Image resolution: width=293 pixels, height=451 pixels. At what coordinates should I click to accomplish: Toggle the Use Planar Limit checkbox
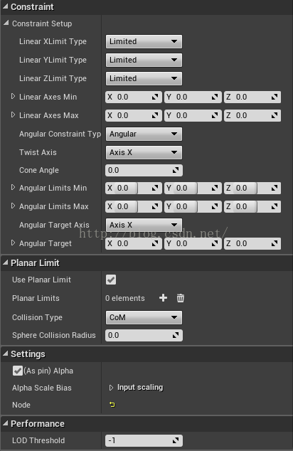click(111, 280)
